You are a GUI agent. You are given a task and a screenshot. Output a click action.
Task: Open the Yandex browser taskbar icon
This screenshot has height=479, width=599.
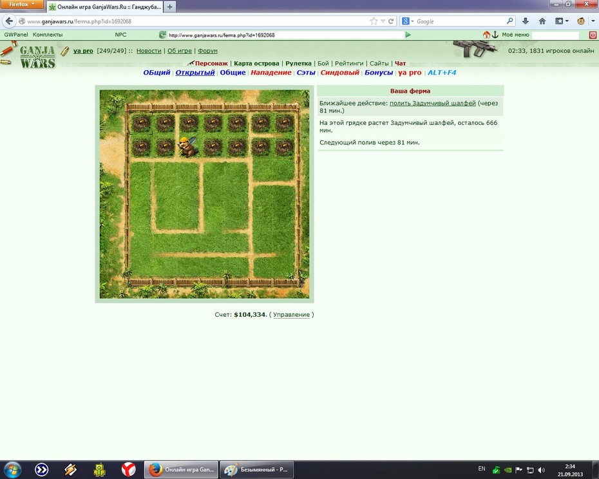pyautogui.click(x=128, y=469)
